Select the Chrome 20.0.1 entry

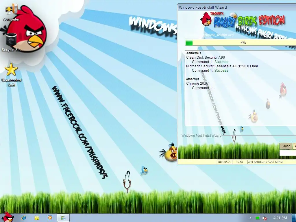click(x=198, y=84)
